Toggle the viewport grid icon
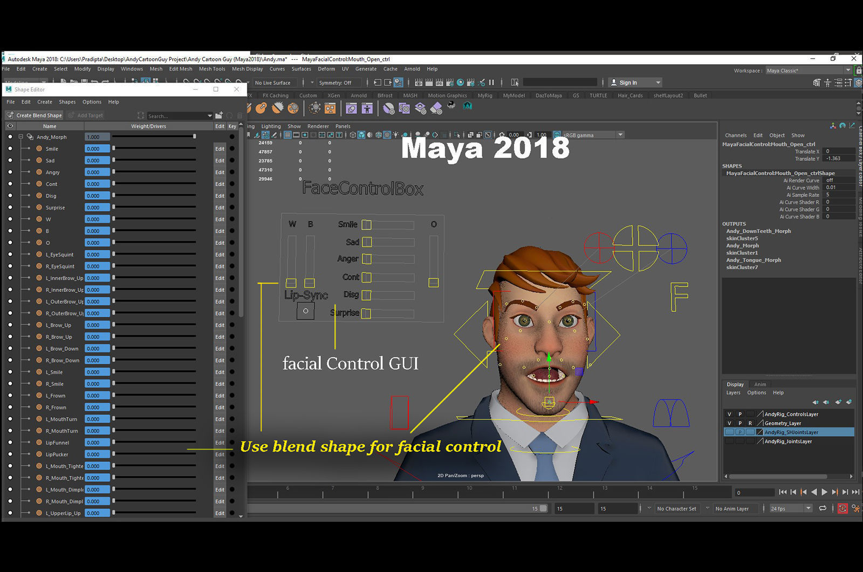This screenshot has width=863, height=572. click(287, 135)
